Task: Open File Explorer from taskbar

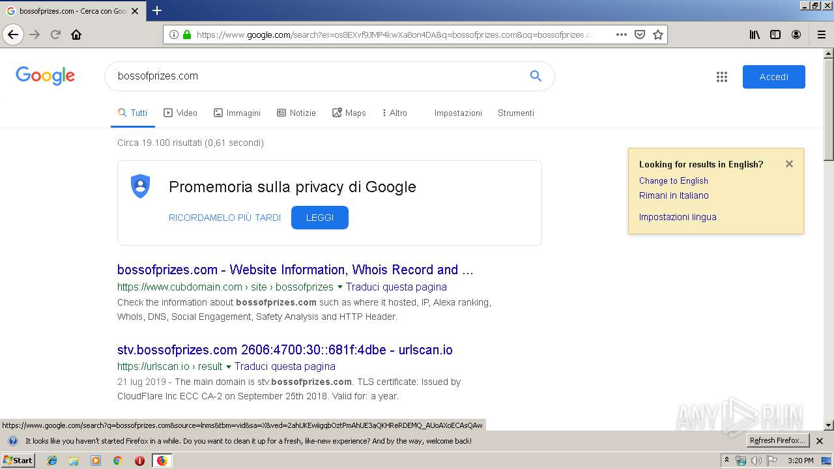Action: [74, 461]
